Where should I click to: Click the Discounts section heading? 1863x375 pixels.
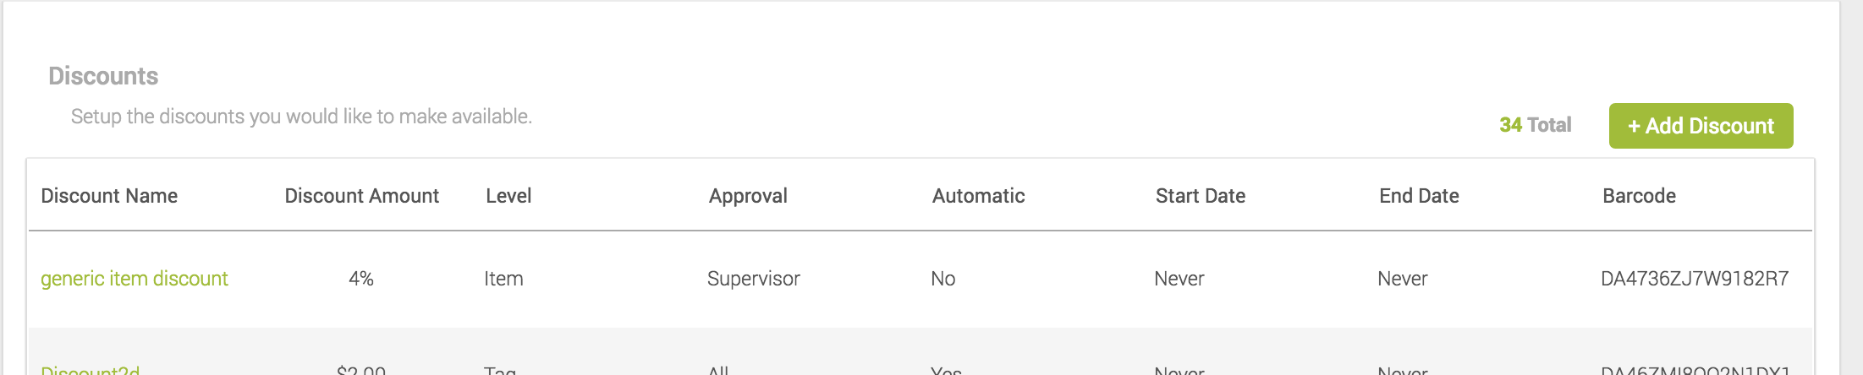[x=103, y=76]
